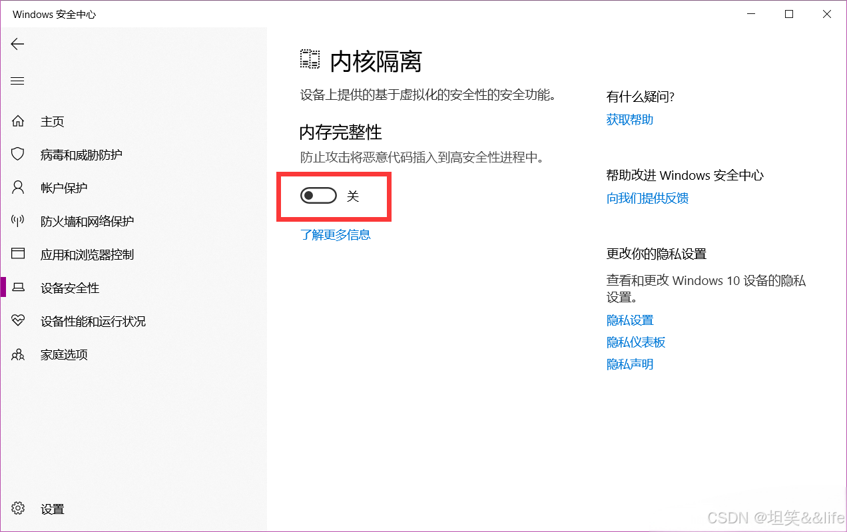Open the 隐私设置 link
The height and width of the screenshot is (532, 847).
click(x=630, y=320)
